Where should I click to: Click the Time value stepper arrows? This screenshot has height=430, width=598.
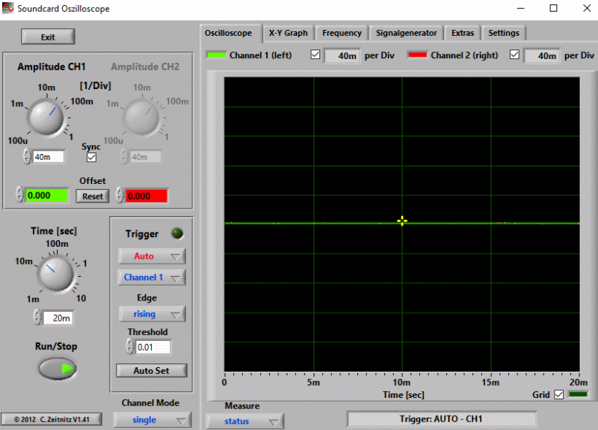point(37,316)
